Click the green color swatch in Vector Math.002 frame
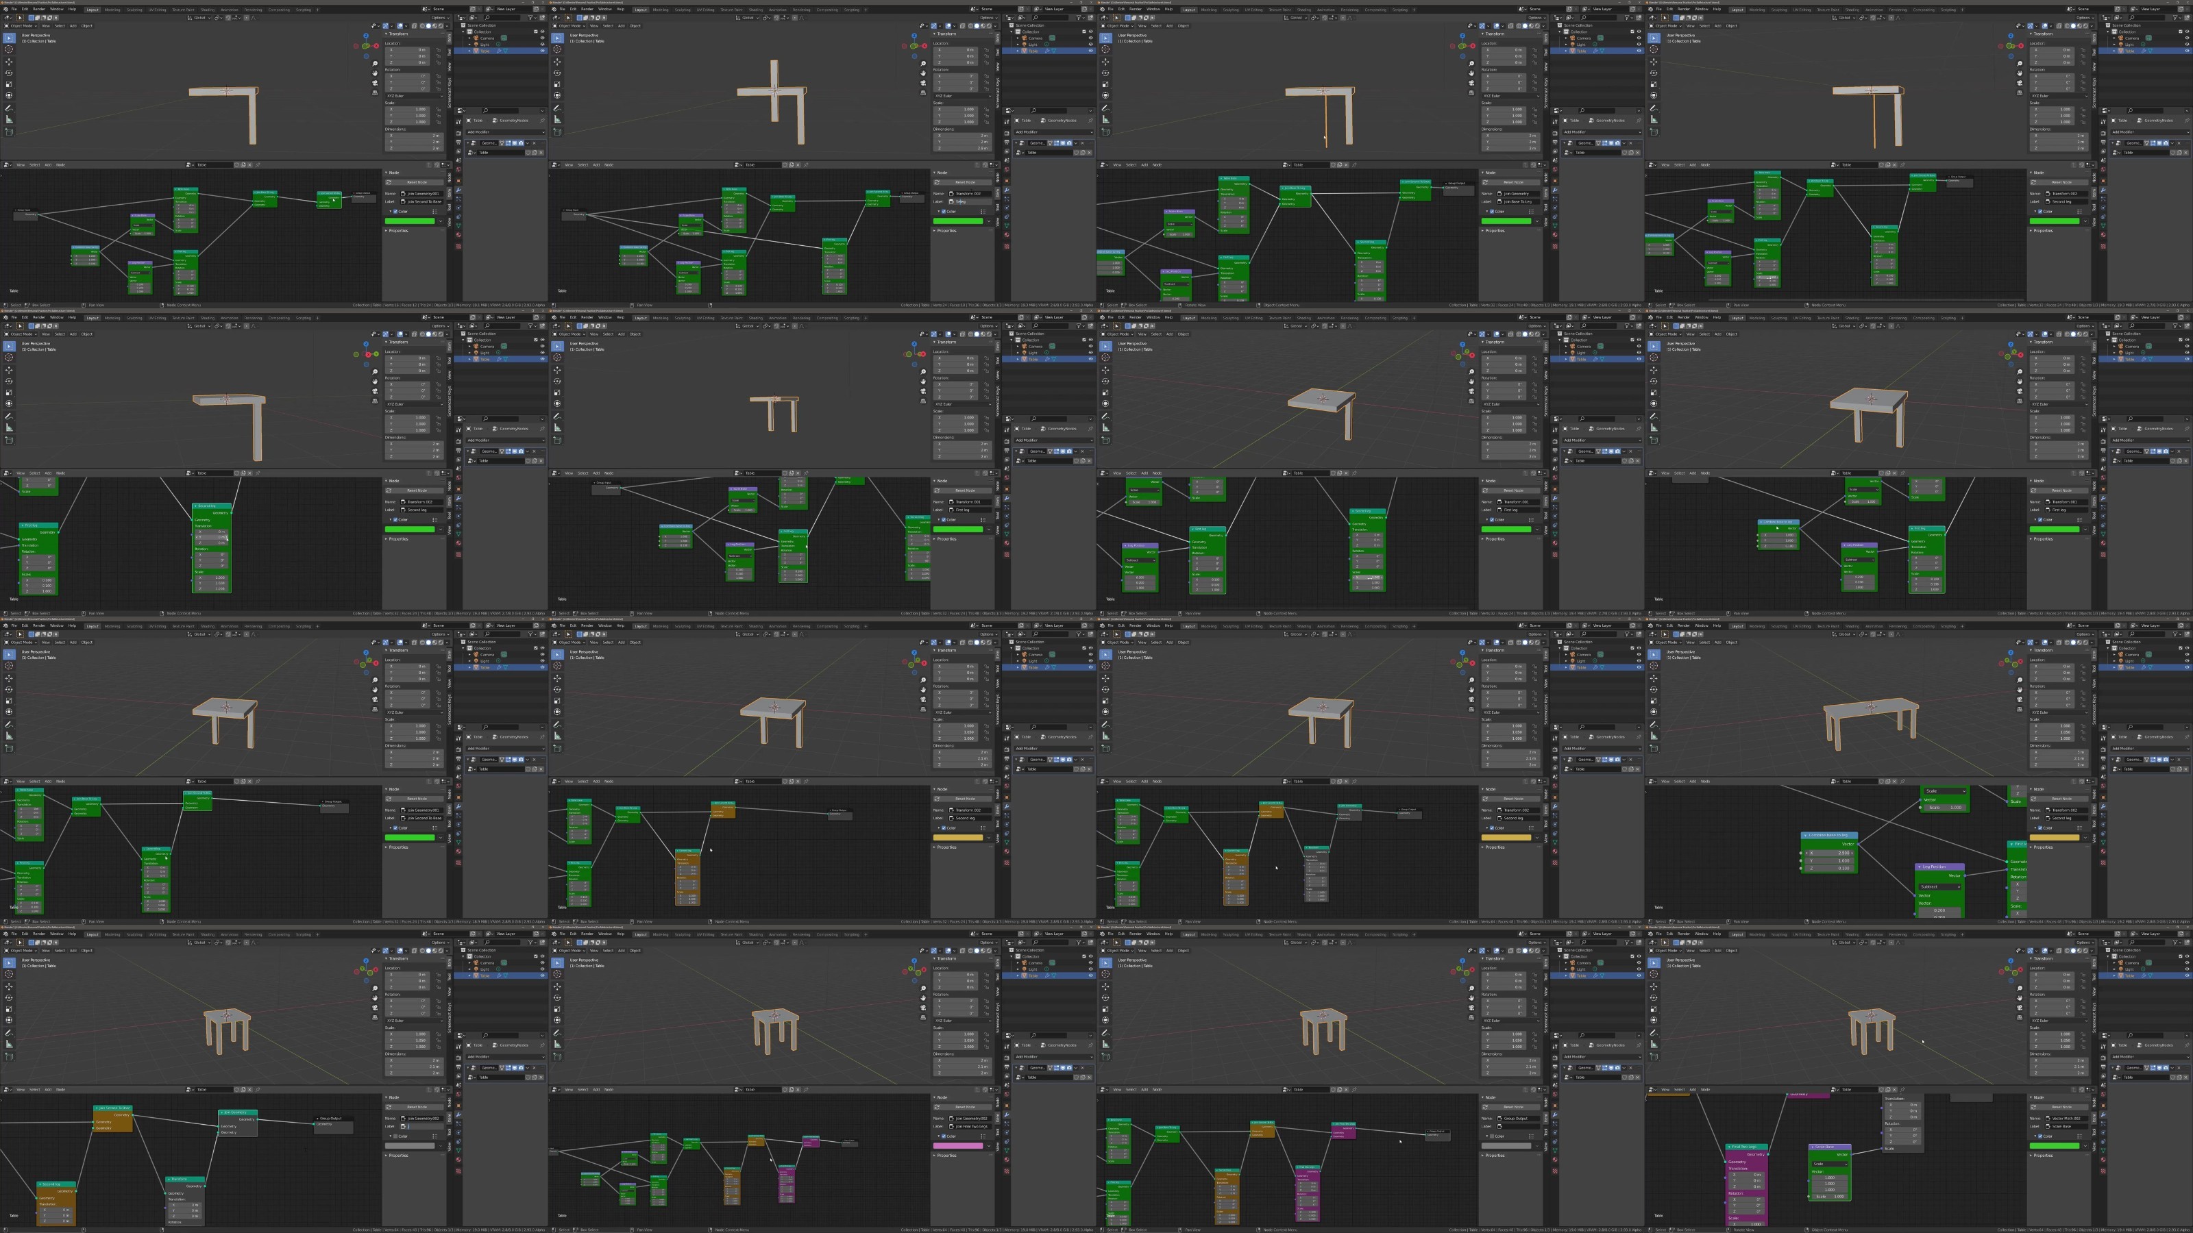 pos(2055,1145)
